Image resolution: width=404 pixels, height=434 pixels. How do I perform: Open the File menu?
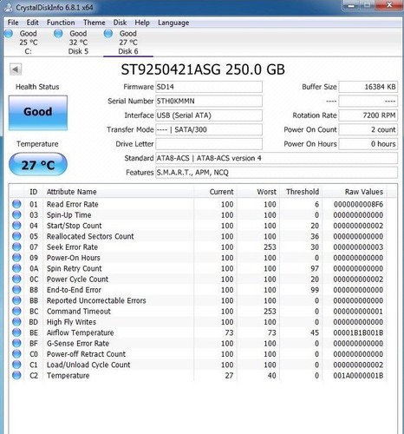click(x=13, y=23)
